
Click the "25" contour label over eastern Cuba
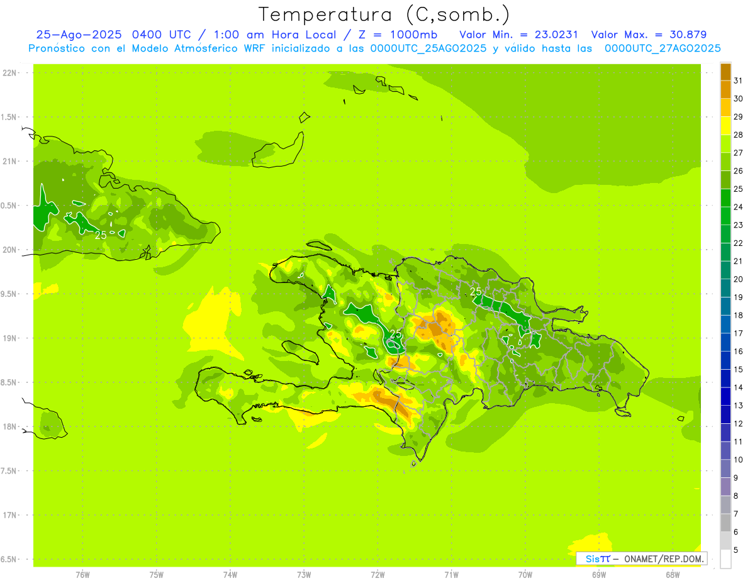[x=101, y=235]
